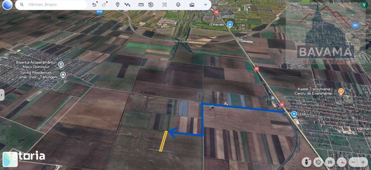This screenshot has height=170, width=371.
Task: Click the blue 103 road shield
Action: [x=355, y=25]
